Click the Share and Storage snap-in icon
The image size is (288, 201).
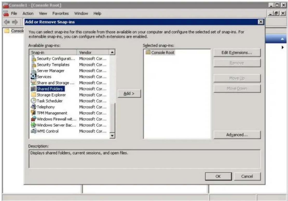pos(34,83)
